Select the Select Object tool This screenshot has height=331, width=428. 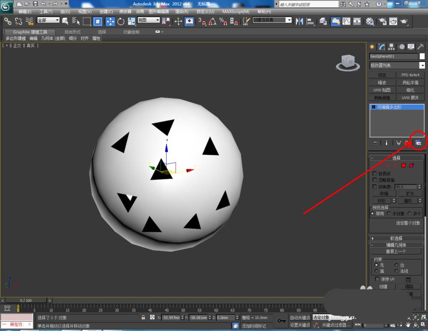click(x=65, y=21)
